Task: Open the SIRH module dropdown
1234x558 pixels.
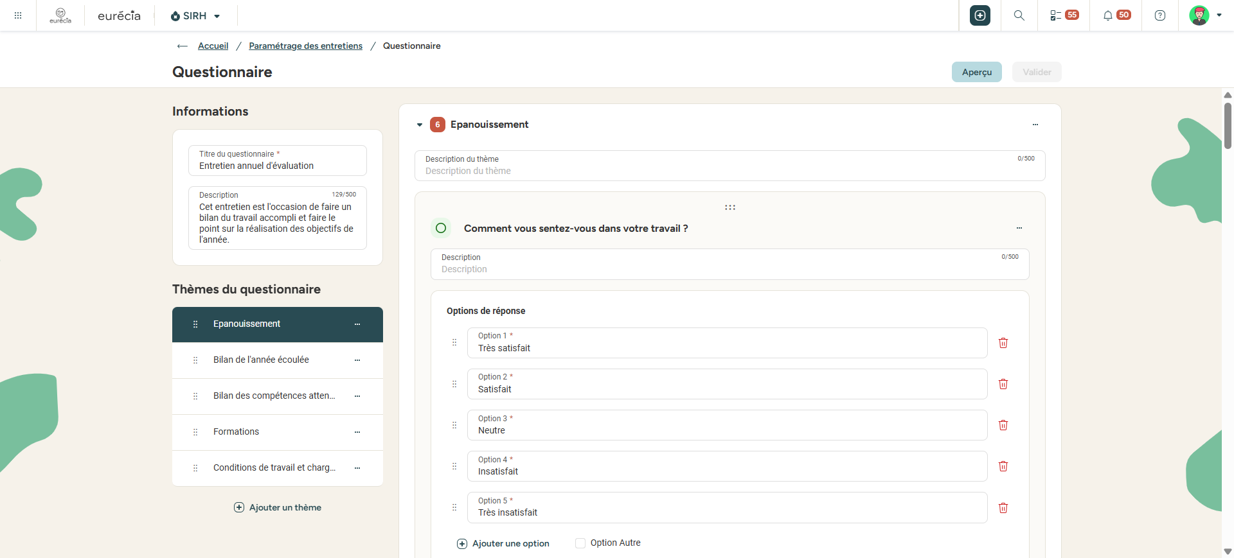Action: (195, 15)
